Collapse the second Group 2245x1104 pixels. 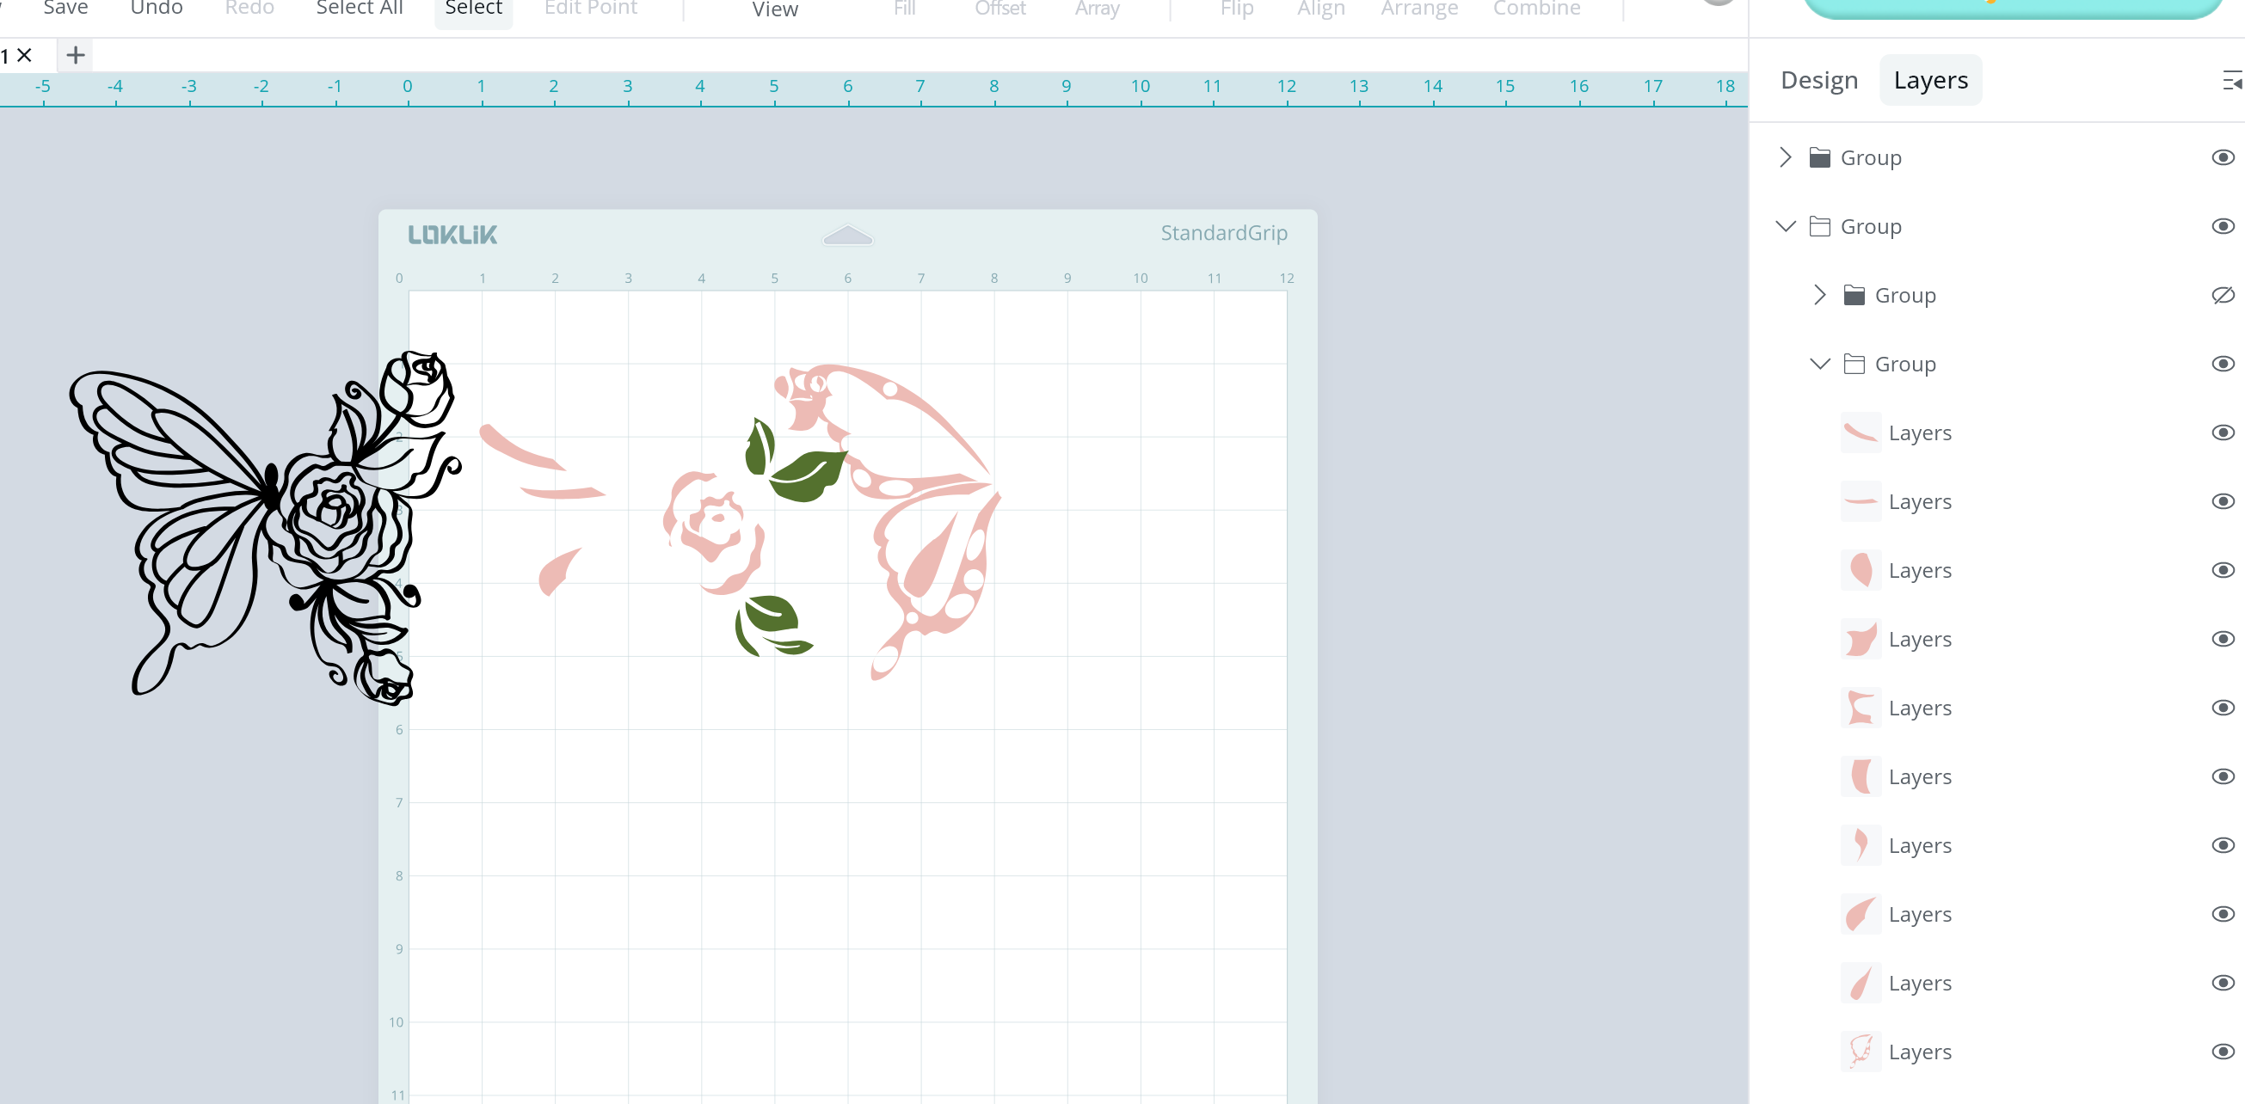[1785, 226]
